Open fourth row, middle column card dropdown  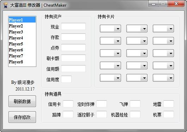tap(137, 65)
